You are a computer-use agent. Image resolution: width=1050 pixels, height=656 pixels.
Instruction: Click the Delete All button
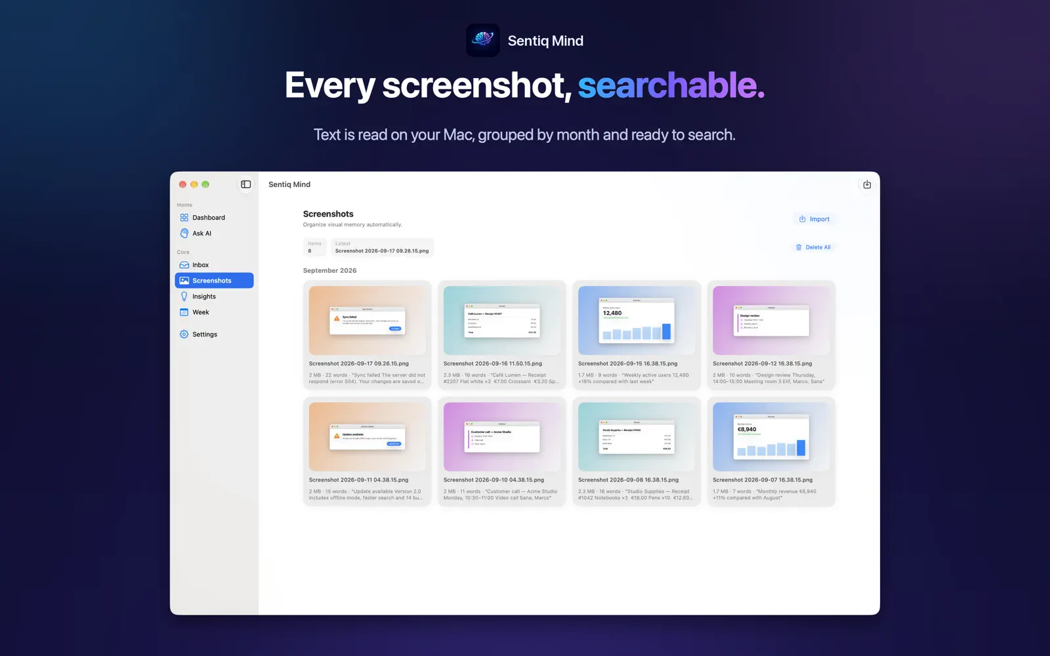tap(813, 247)
